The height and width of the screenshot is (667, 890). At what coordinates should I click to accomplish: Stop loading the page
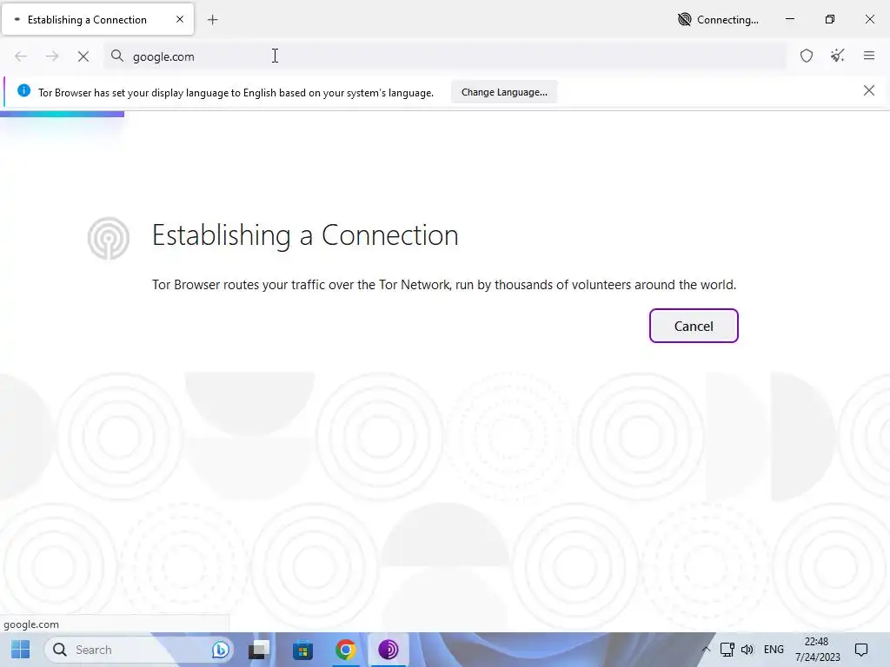[83, 56]
